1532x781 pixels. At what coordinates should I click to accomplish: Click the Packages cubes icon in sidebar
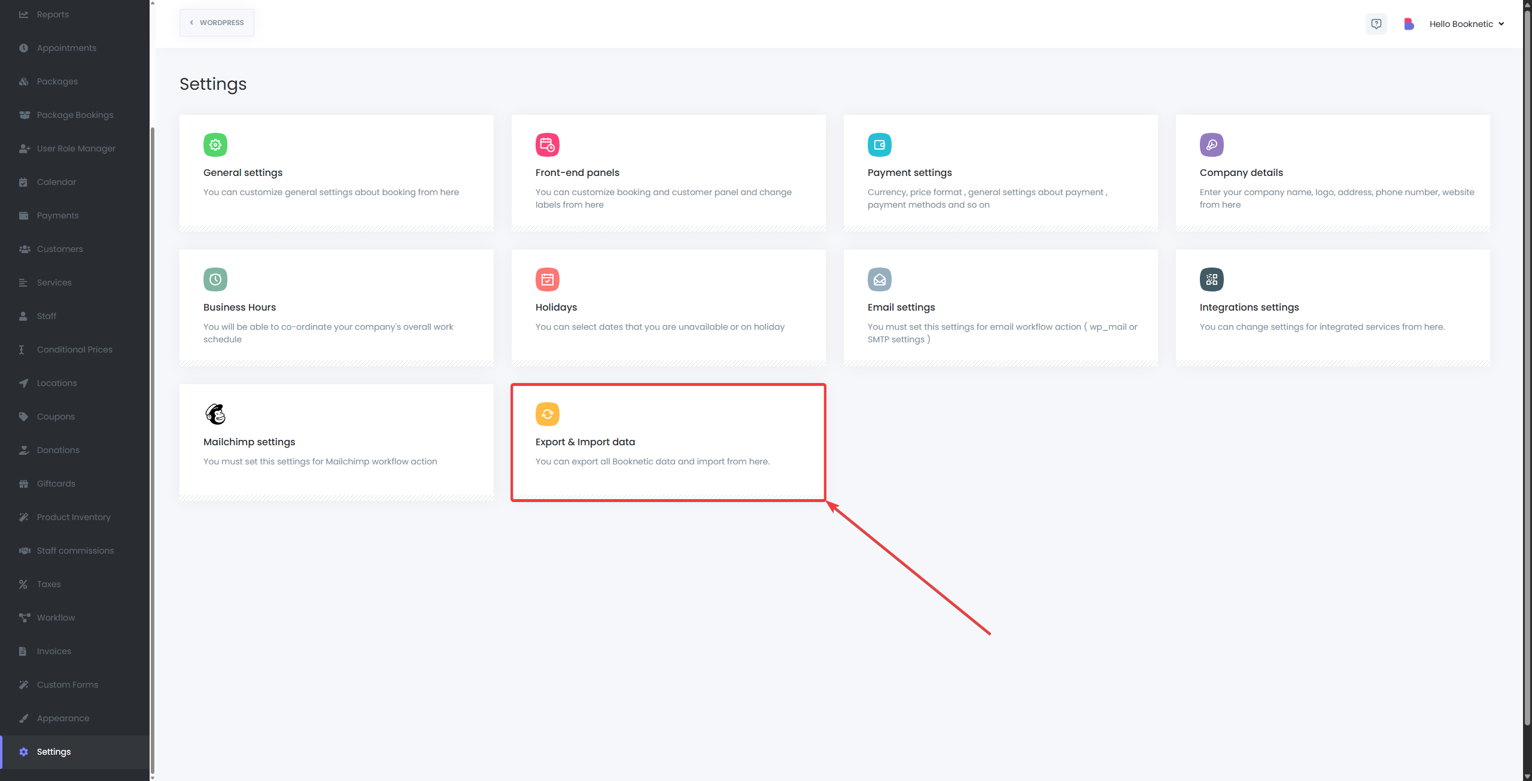pyautogui.click(x=23, y=81)
